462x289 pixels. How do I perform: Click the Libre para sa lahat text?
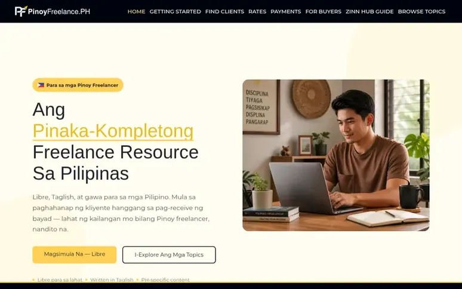coord(60,279)
